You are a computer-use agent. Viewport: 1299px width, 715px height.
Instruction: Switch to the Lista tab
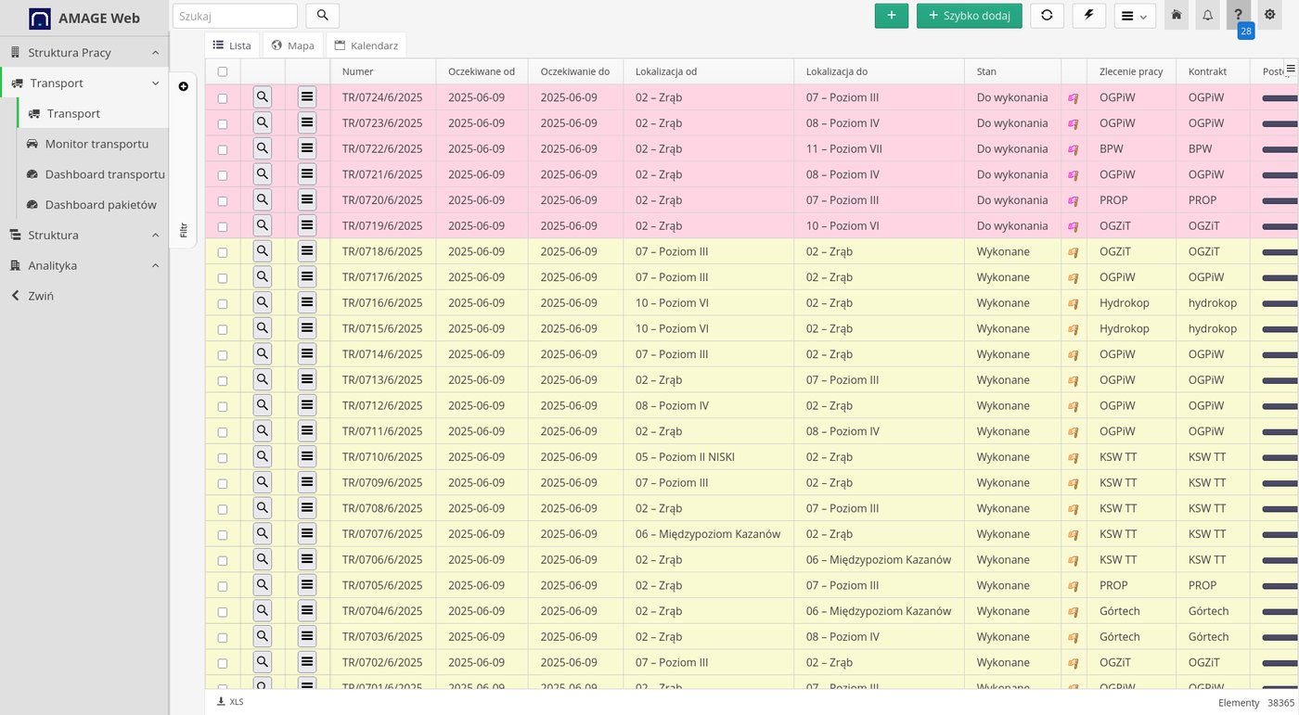[232, 45]
